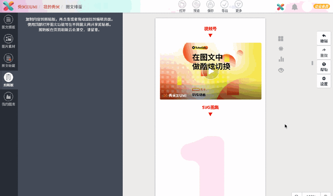Click the 重做 redo button
The height and width of the screenshot is (196, 333).
(324, 53)
